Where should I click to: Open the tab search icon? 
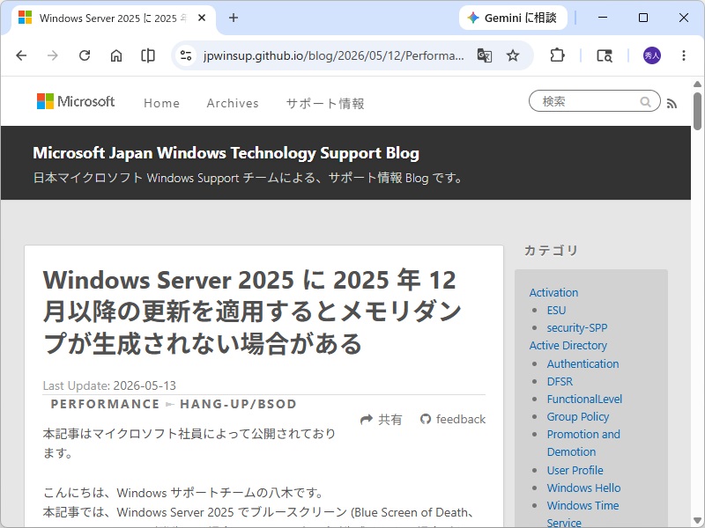coord(605,55)
